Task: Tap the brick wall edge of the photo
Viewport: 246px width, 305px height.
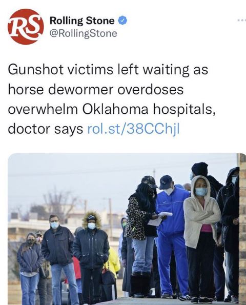Action: pyautogui.click(x=242, y=229)
